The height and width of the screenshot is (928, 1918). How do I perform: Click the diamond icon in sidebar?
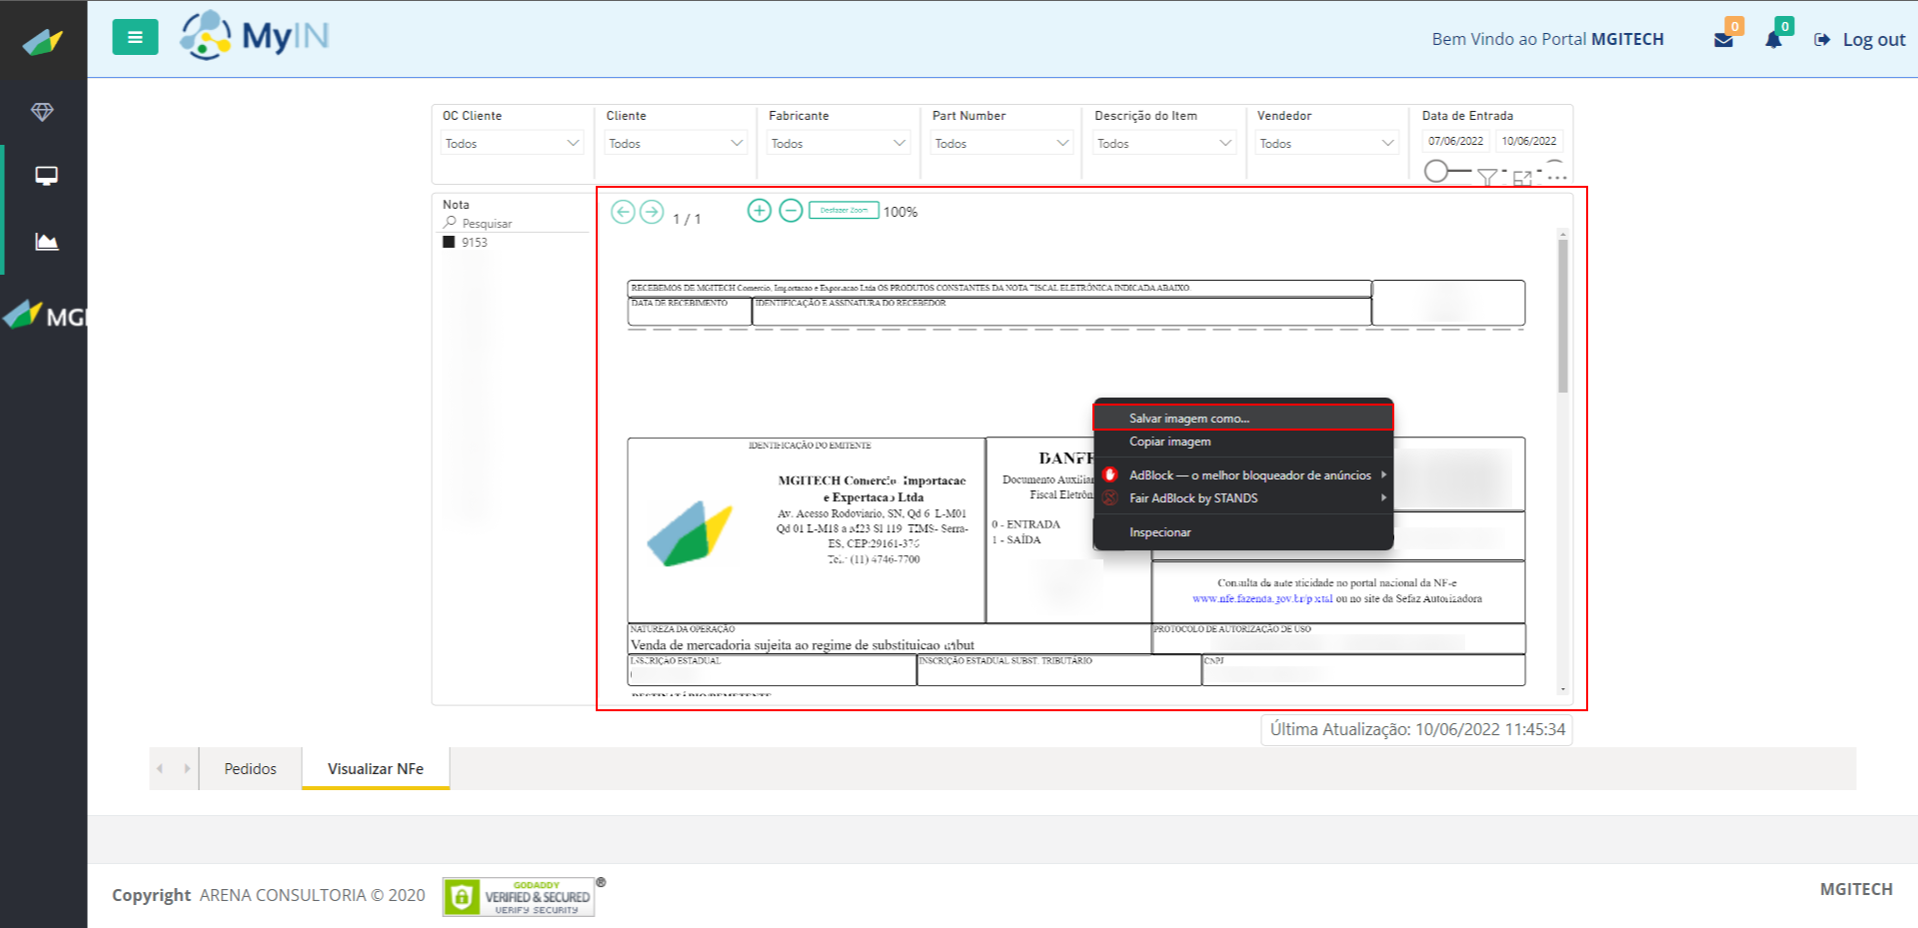tap(42, 112)
